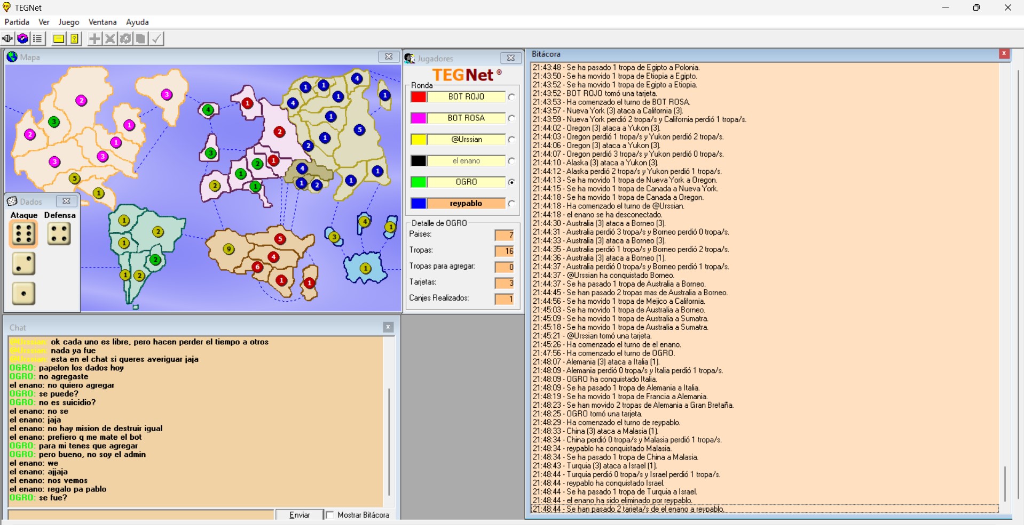Screen dimensions: 1024x525
Task: Click the blue color swatch for reypablo
Action: coord(419,204)
